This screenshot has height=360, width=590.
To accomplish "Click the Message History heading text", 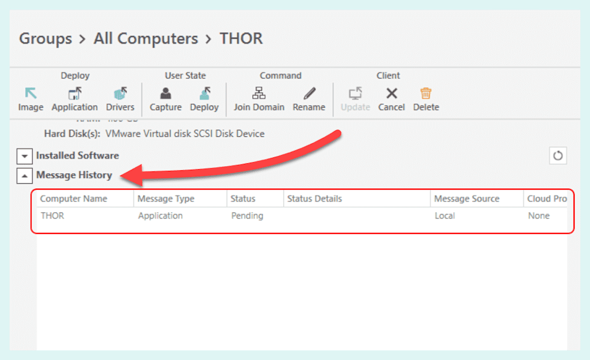I will click(74, 175).
